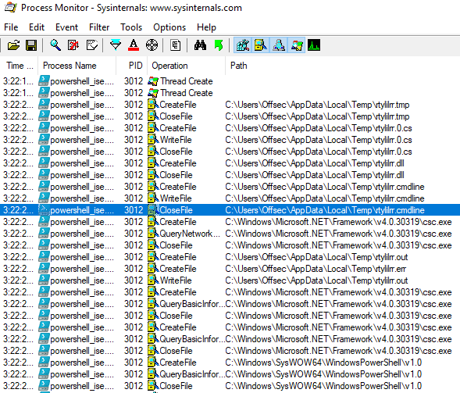
Task: Select the CloseFile row for rtylilr.dll
Action: pyautogui.click(x=230, y=175)
